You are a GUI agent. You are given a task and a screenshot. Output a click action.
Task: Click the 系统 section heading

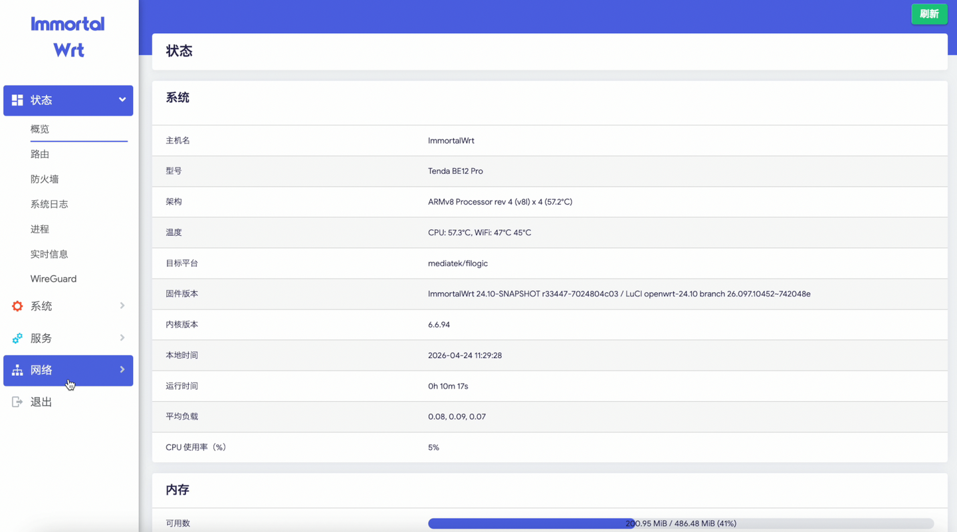[177, 98]
